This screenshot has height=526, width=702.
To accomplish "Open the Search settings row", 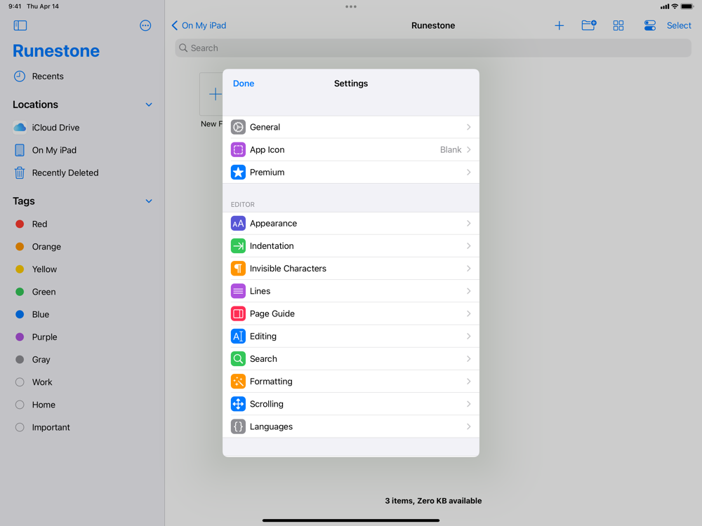I will click(351, 358).
